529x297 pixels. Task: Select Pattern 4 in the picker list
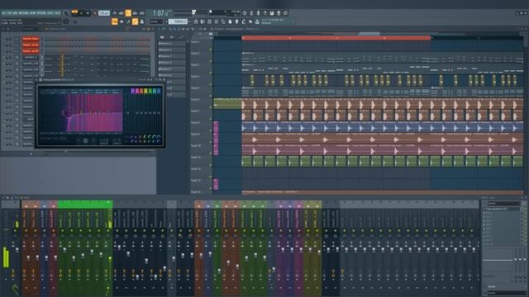(172, 63)
